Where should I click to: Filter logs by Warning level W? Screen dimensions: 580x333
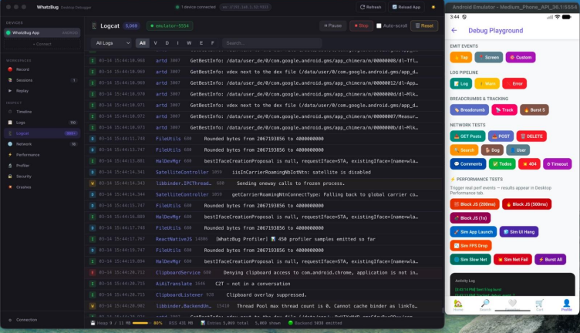189,43
